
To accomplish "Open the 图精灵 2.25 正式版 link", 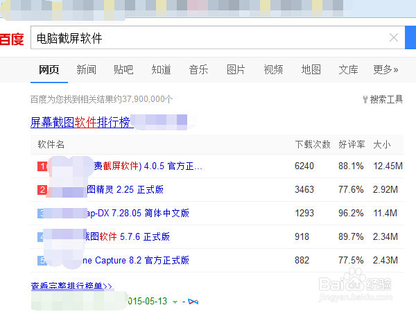I will pyautogui.click(x=125, y=189).
